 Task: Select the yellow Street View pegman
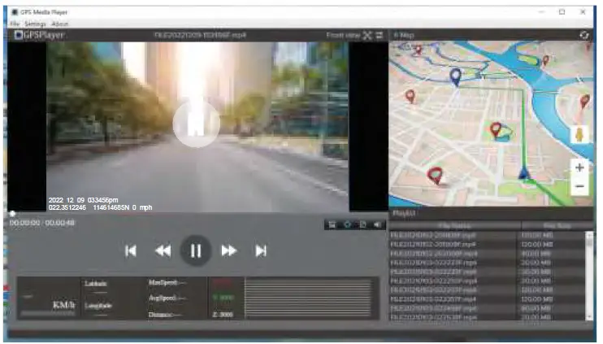(579, 134)
